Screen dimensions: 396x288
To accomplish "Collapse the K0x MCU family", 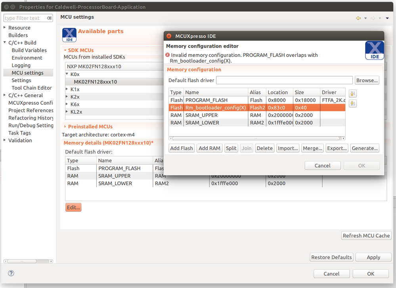I will (67, 74).
